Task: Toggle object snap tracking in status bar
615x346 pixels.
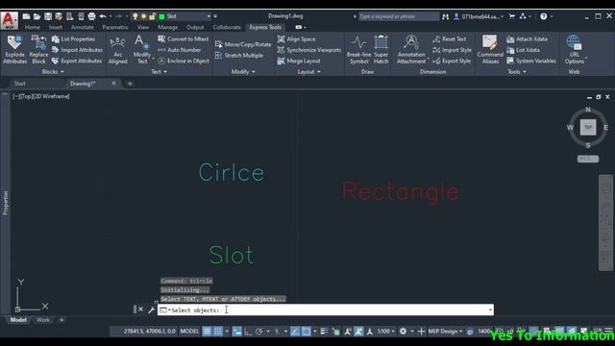Action: click(295, 332)
